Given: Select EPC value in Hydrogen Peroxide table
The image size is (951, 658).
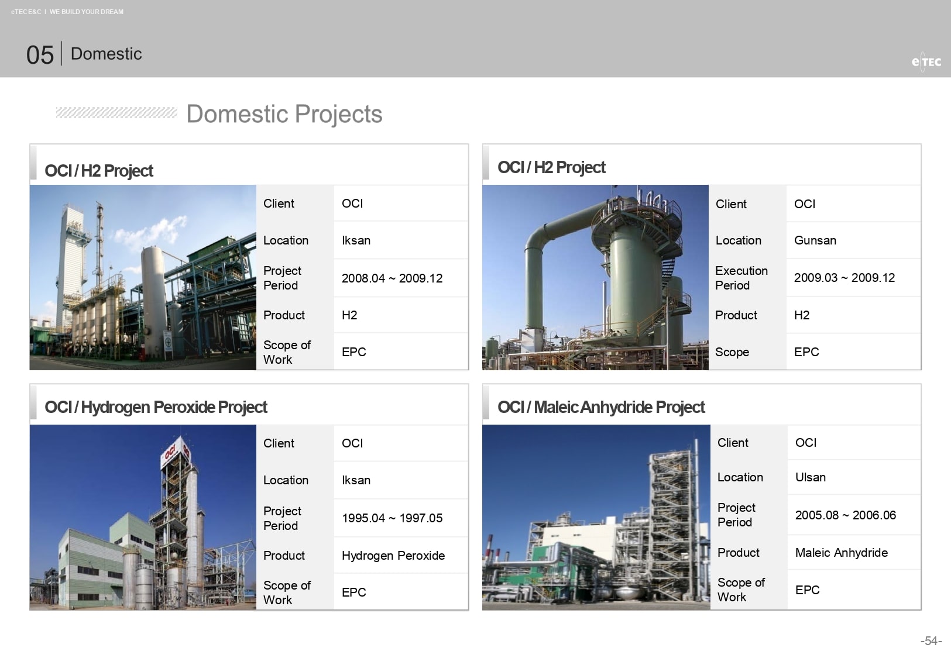Looking at the screenshot, I should (x=354, y=592).
